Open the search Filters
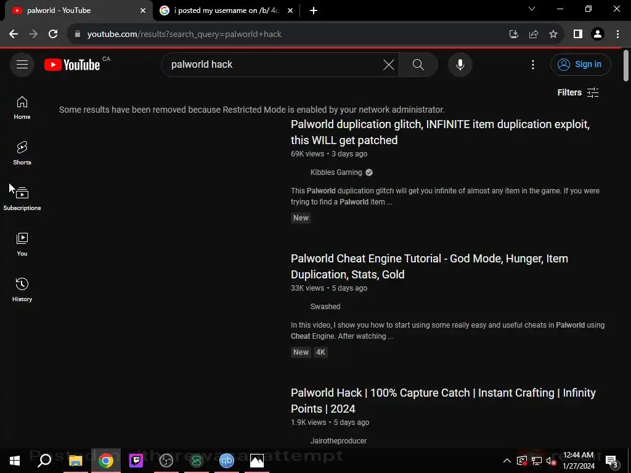 [578, 92]
